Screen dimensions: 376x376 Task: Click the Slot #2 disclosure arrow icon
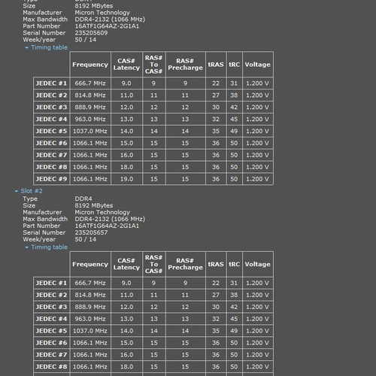click(x=17, y=191)
